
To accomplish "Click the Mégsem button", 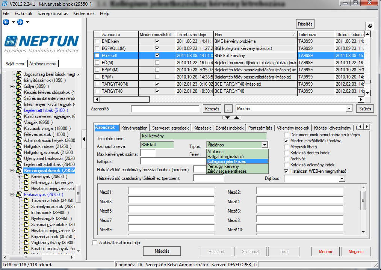I will pyautogui.click(x=356, y=252).
